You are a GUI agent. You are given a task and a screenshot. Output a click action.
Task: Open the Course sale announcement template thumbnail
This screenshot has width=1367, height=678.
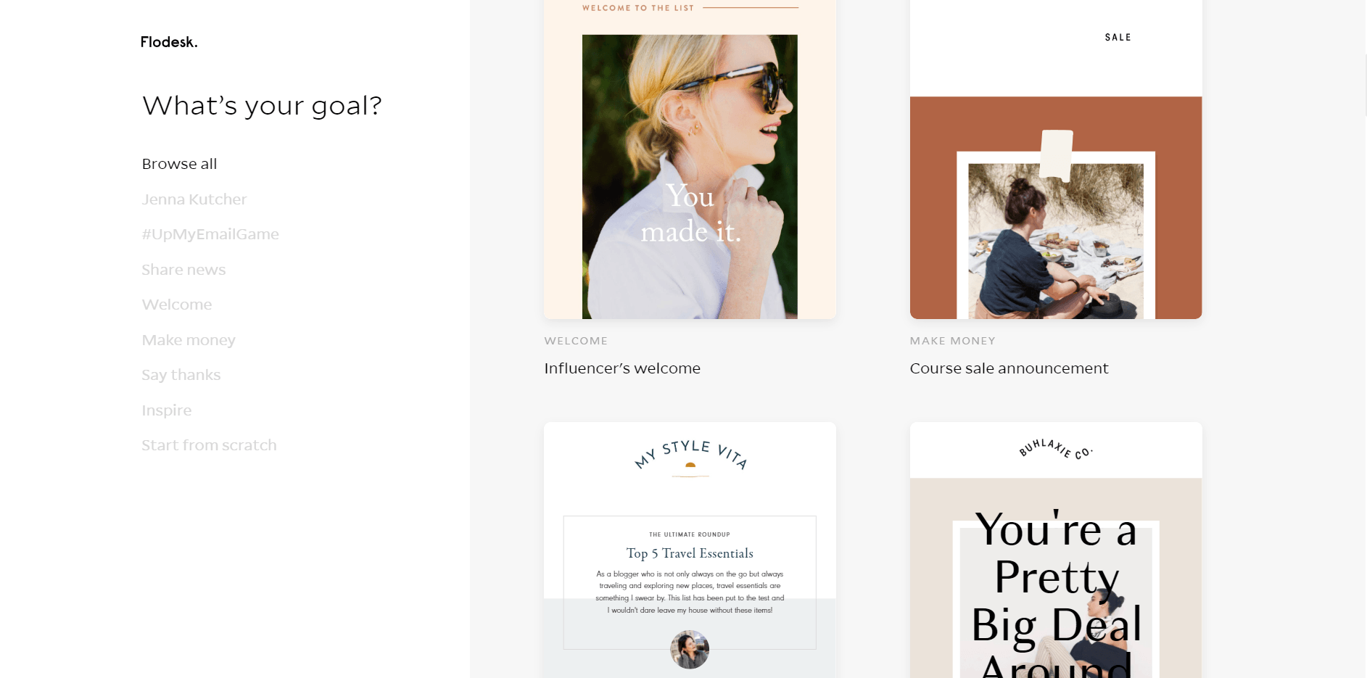coord(1056,160)
